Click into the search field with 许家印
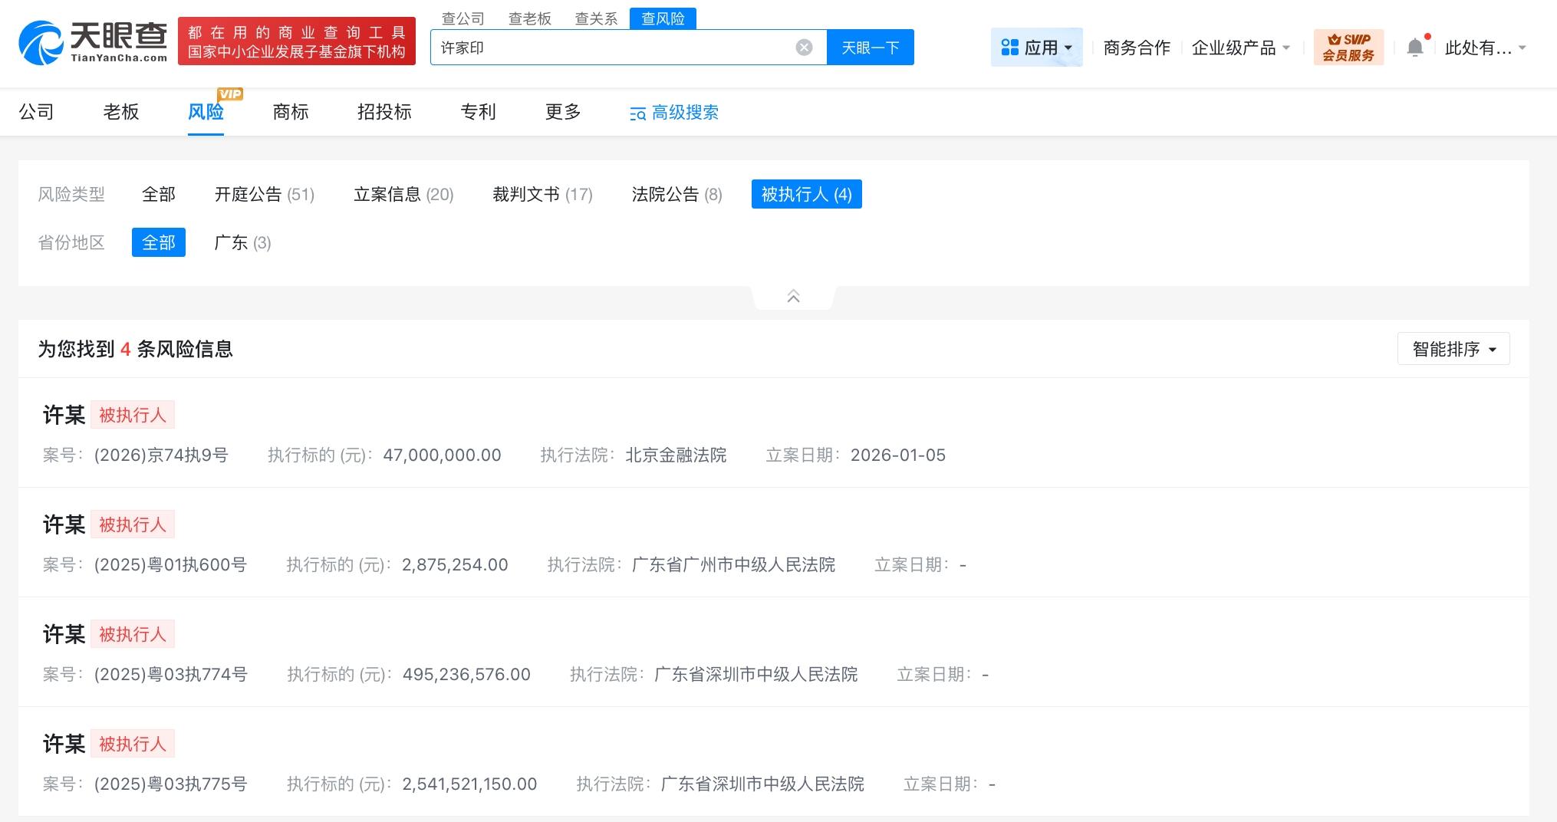 (614, 48)
